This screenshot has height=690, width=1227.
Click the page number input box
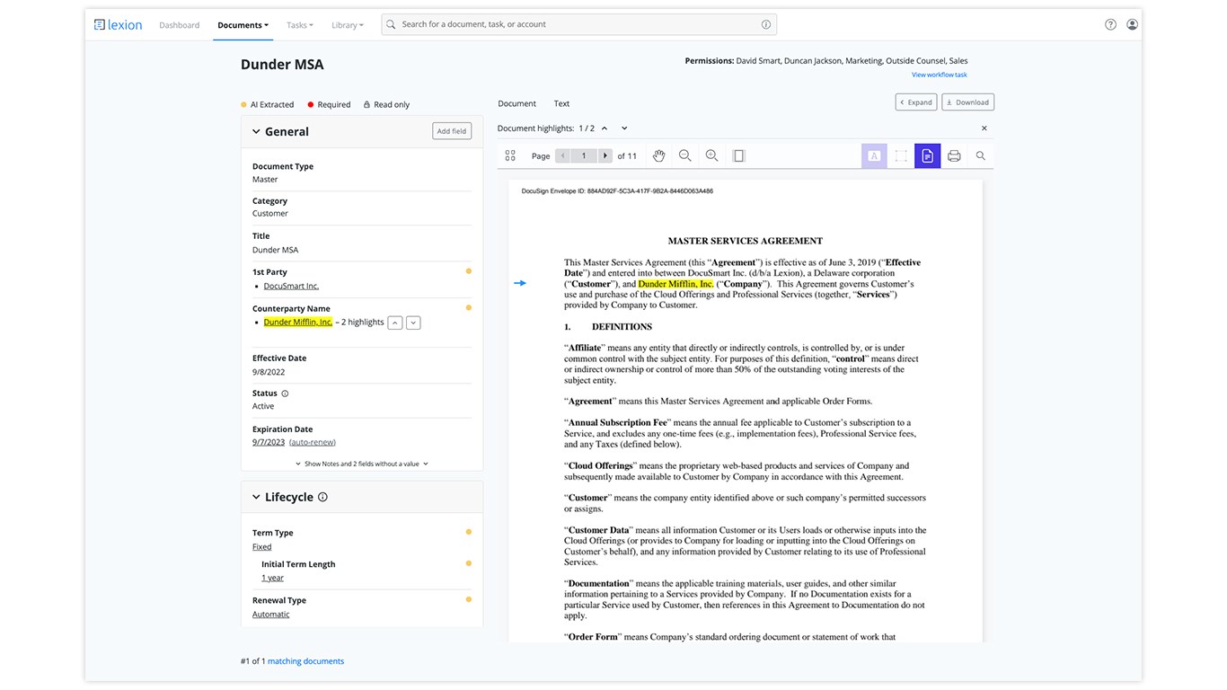click(x=584, y=155)
